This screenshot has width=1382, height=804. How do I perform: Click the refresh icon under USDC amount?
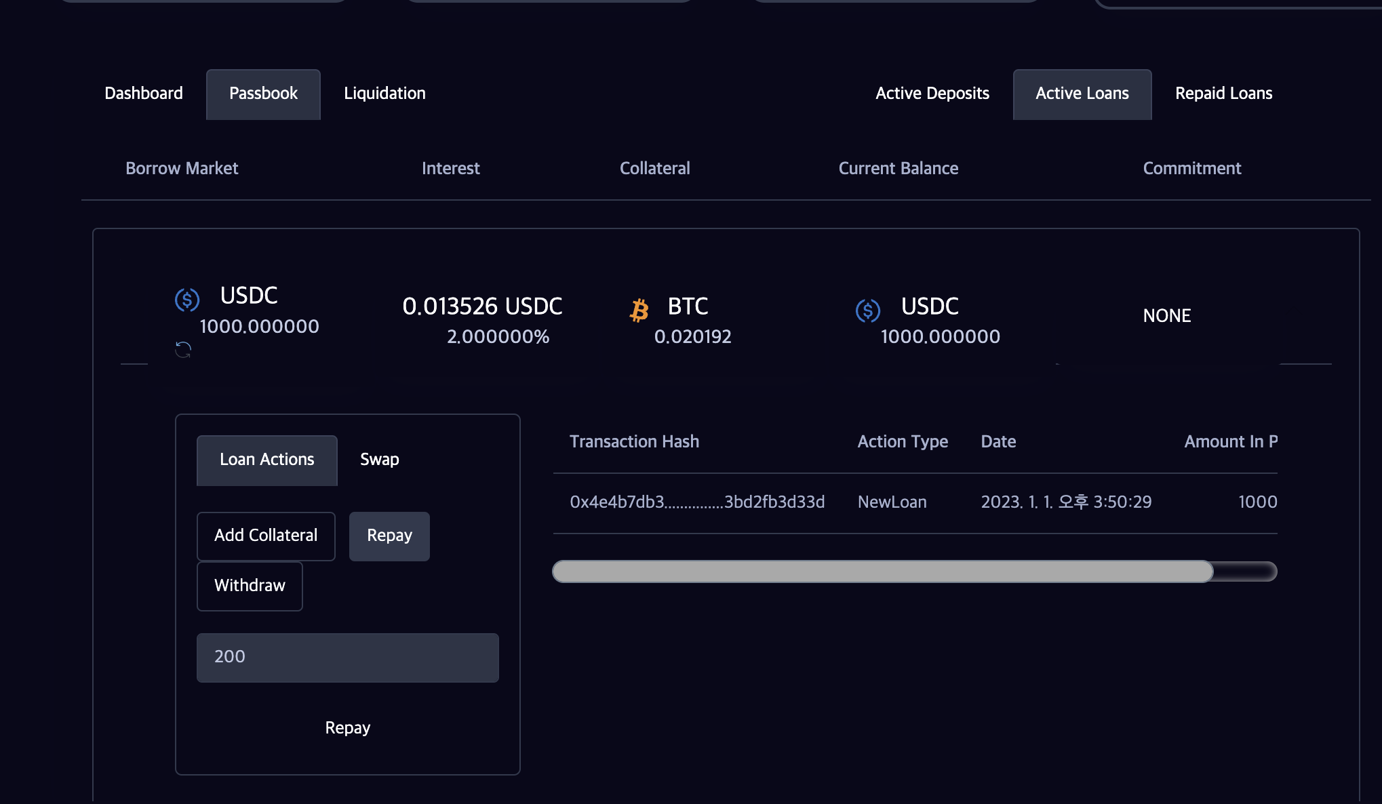(183, 350)
